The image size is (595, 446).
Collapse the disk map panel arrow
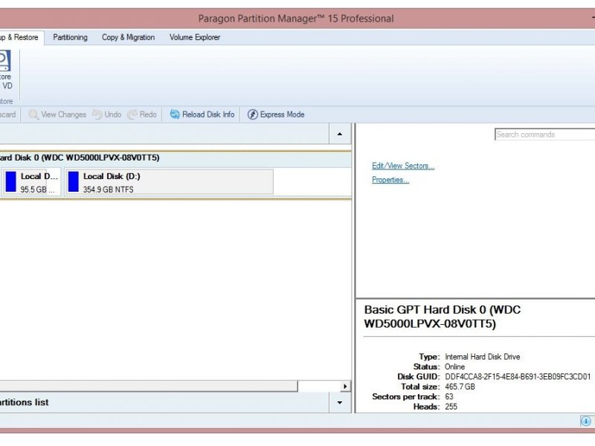pyautogui.click(x=340, y=134)
